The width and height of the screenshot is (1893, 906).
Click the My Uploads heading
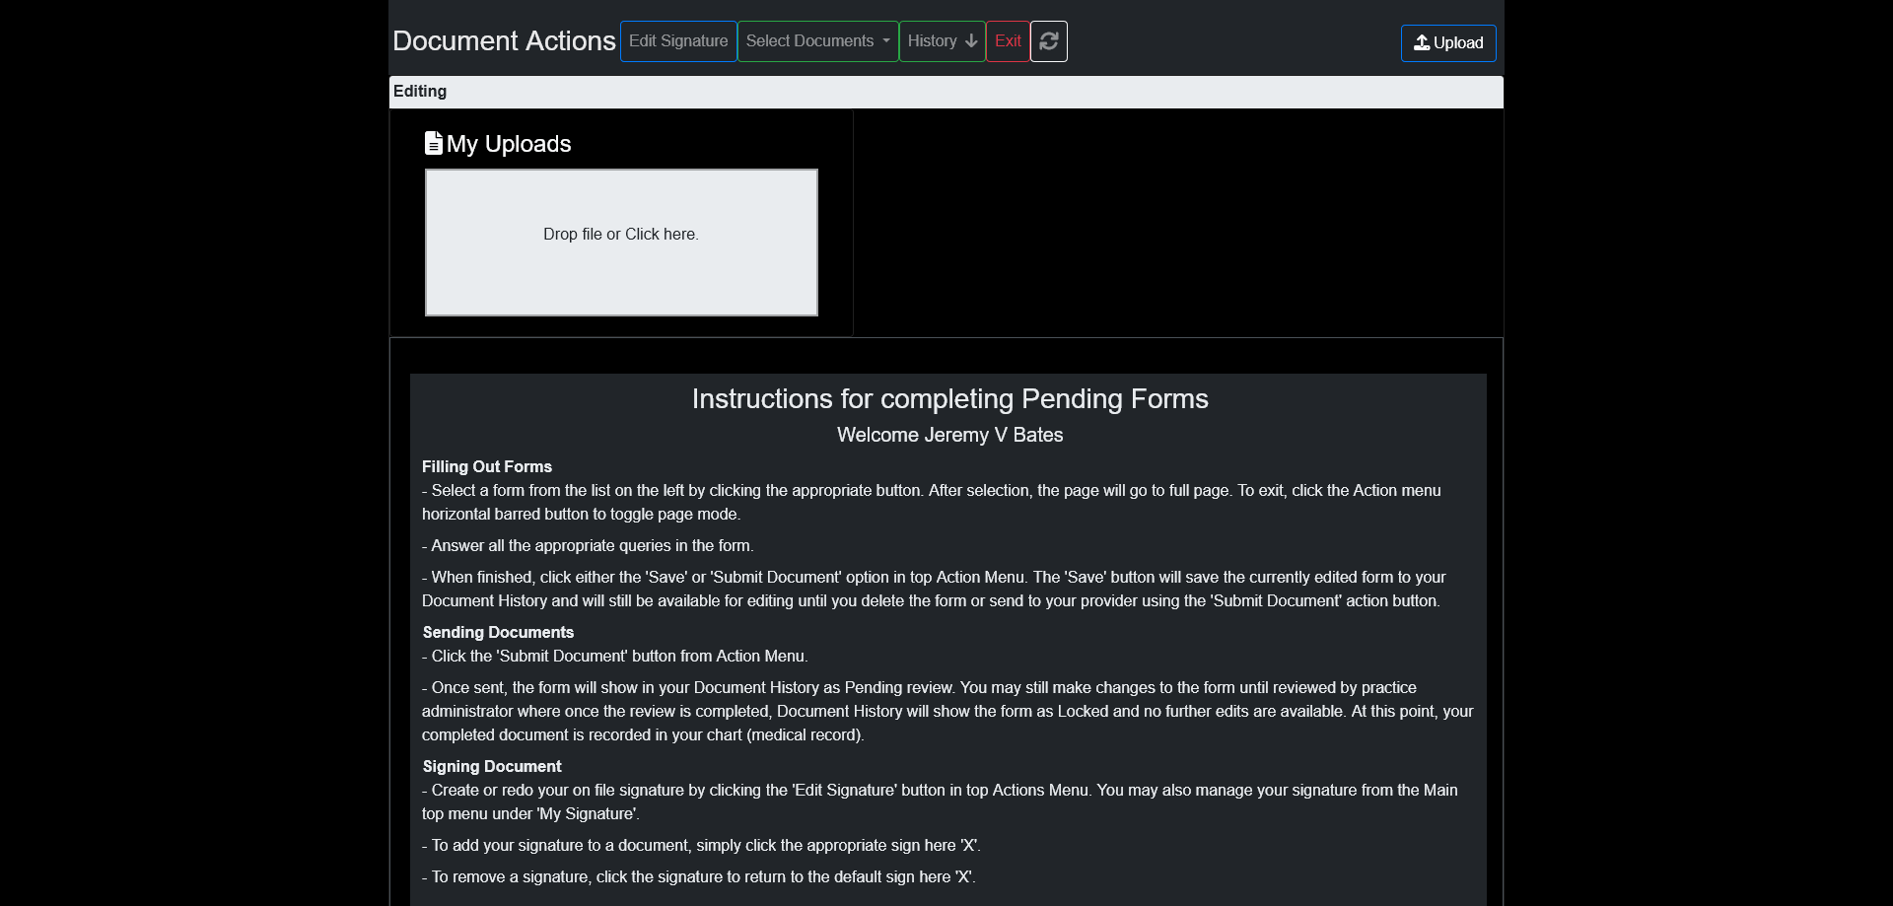coord(509,144)
